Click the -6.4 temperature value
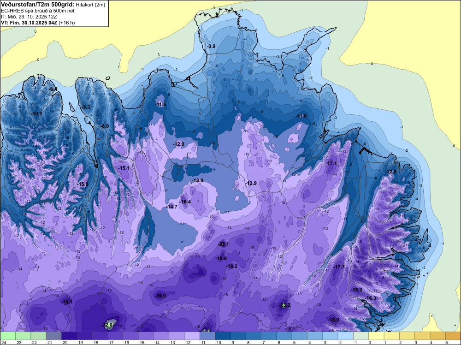Viewport: 461px width, 345px height. click(x=53, y=89)
